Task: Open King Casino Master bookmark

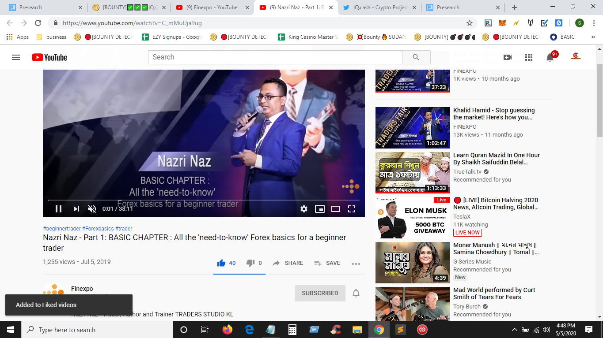Action: coord(308,37)
